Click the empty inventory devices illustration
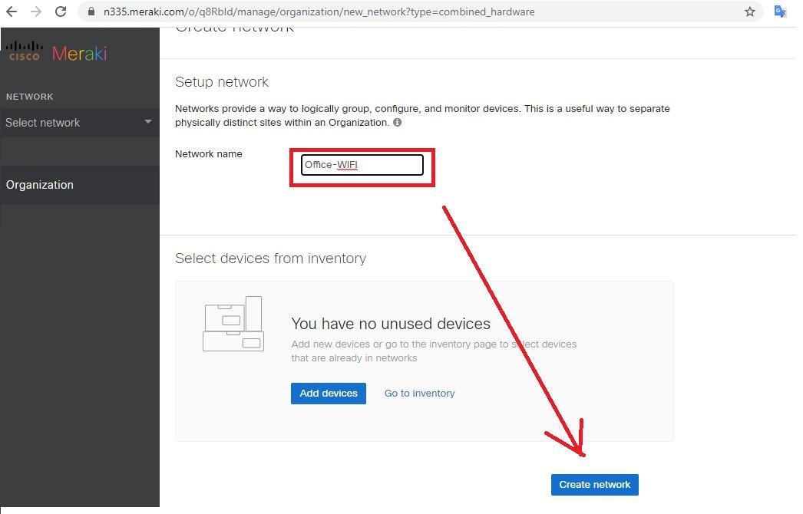The width and height of the screenshot is (803, 514). [233, 324]
